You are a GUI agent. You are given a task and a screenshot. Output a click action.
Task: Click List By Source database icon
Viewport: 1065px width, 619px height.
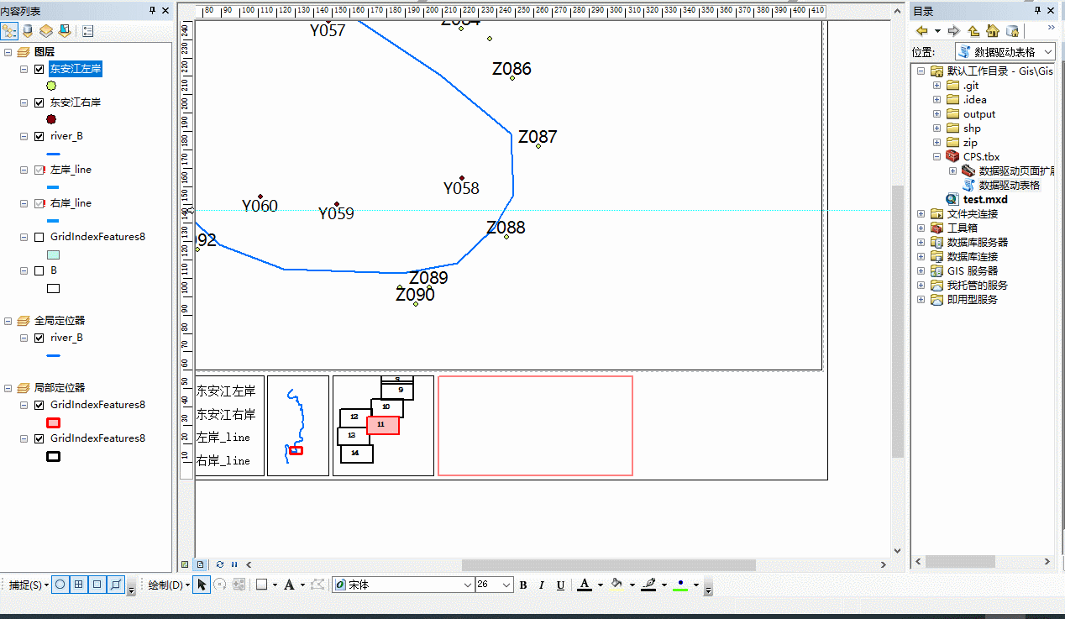pos(28,31)
